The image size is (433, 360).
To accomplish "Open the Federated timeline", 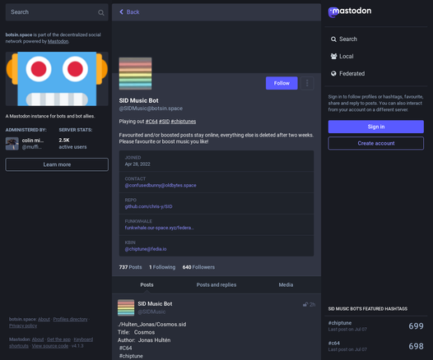I will [x=348, y=74].
